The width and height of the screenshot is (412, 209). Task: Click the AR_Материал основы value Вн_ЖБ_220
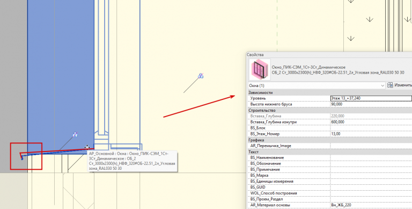pos(371,205)
